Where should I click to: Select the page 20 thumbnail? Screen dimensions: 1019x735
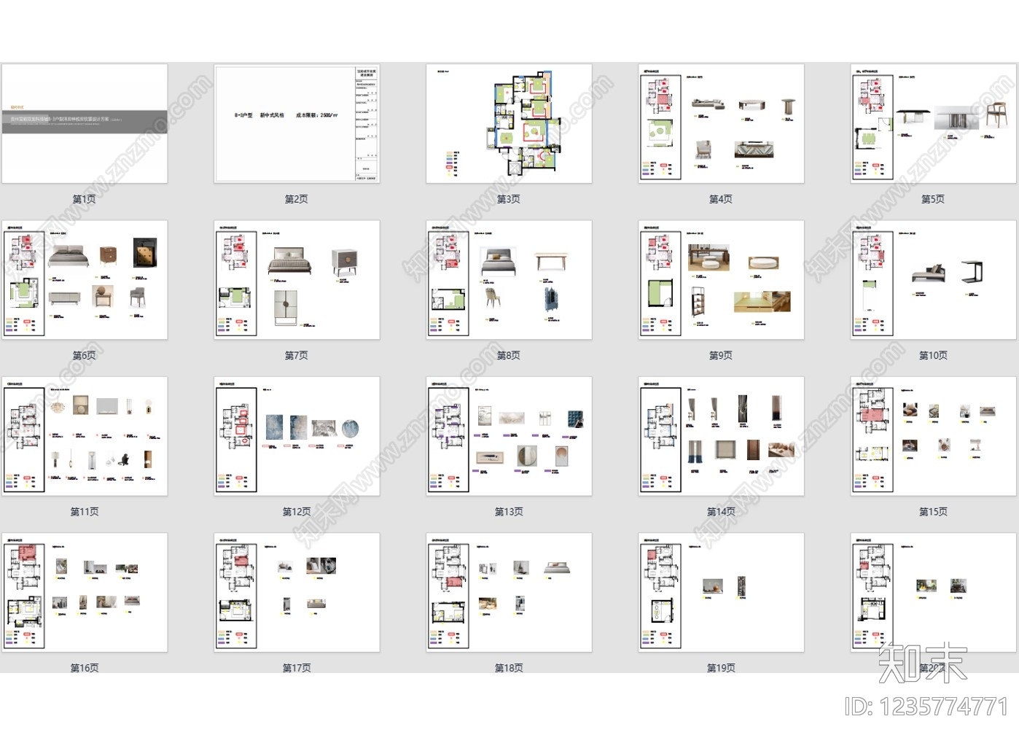coord(933,592)
